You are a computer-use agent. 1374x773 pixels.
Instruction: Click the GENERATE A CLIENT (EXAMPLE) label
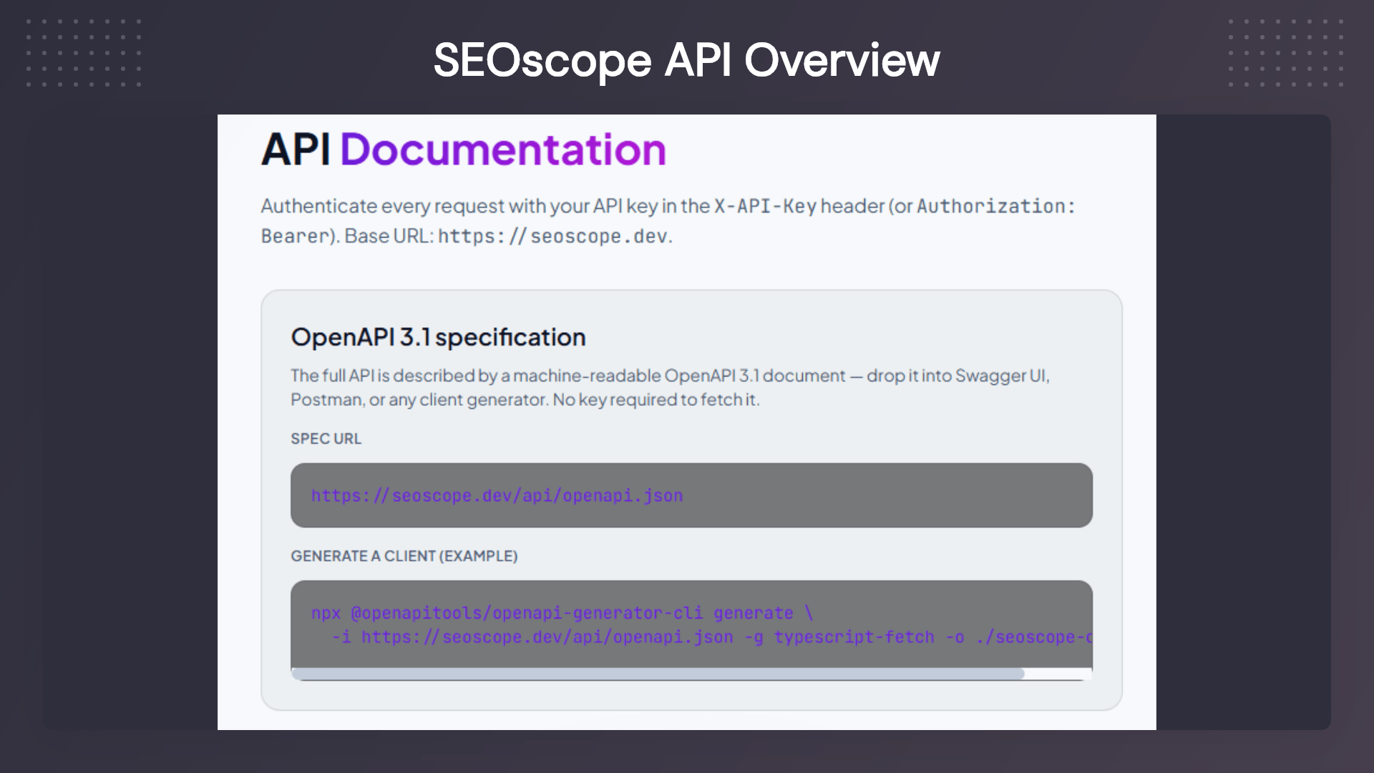click(x=404, y=556)
